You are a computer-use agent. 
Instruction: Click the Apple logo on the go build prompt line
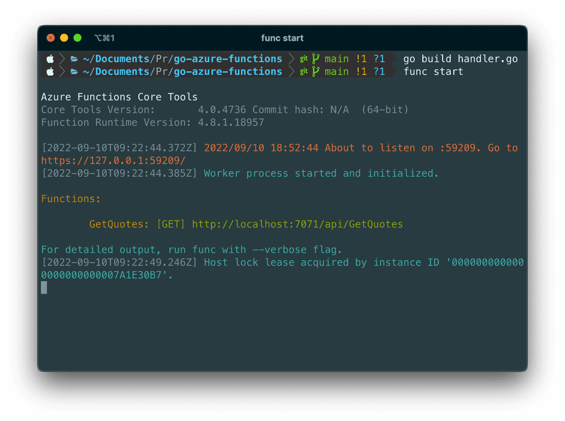[50, 59]
